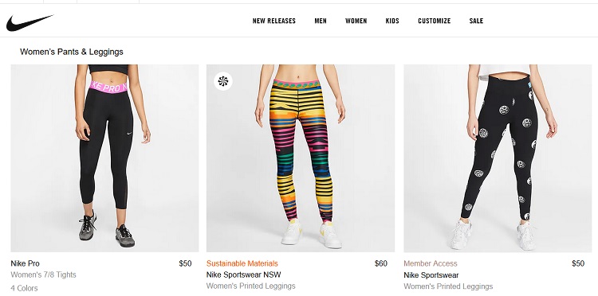Click the sustainable materials pinwheel badge
Image resolution: width=598 pixels, height=296 pixels.
pyautogui.click(x=223, y=81)
